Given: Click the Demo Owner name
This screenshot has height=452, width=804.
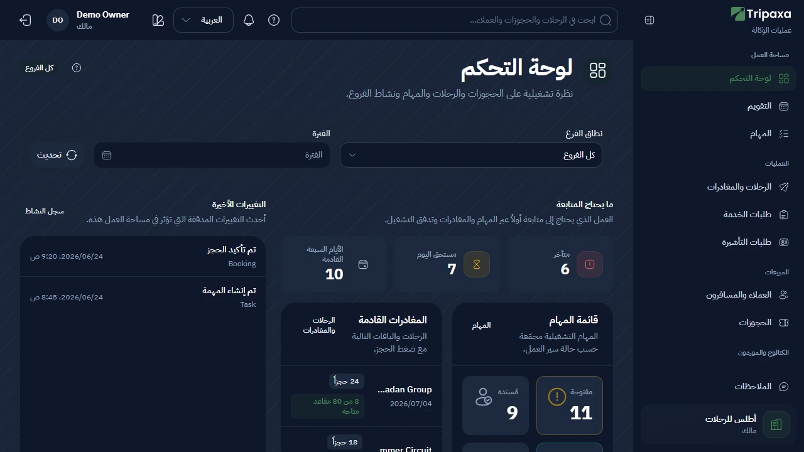Looking at the screenshot, I should coord(103,14).
